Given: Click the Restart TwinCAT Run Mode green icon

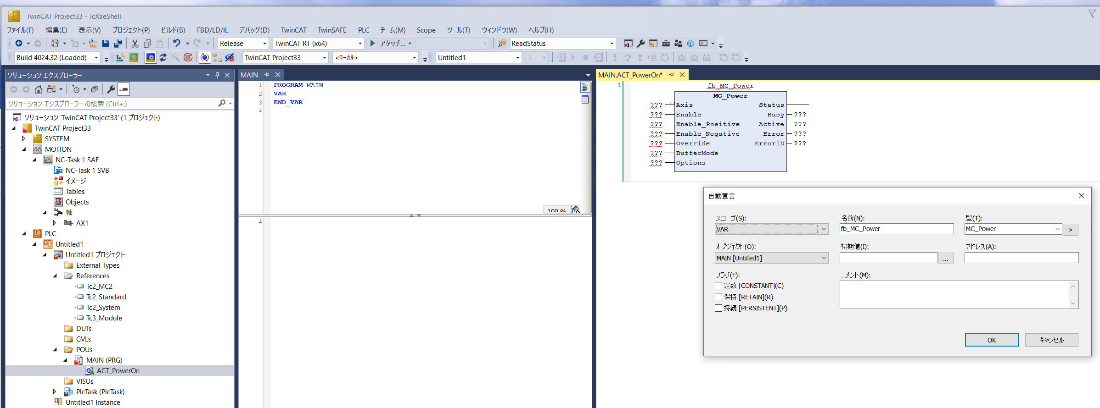Looking at the screenshot, I should click(134, 58).
